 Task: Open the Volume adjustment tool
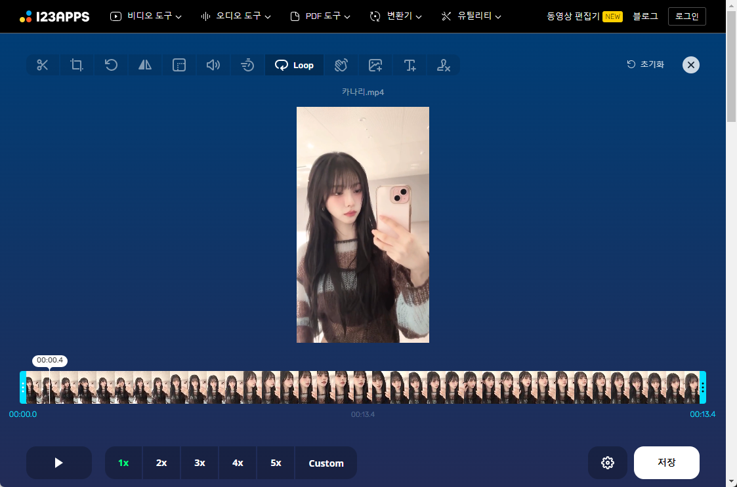coord(213,65)
